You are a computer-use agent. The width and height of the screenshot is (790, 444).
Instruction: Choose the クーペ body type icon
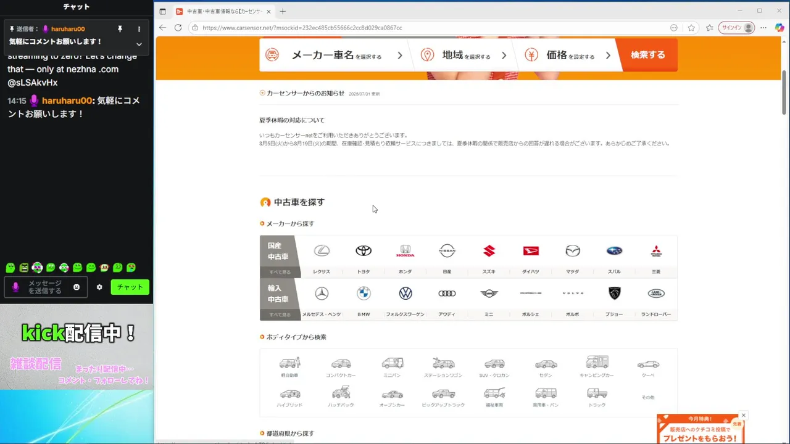point(648,364)
